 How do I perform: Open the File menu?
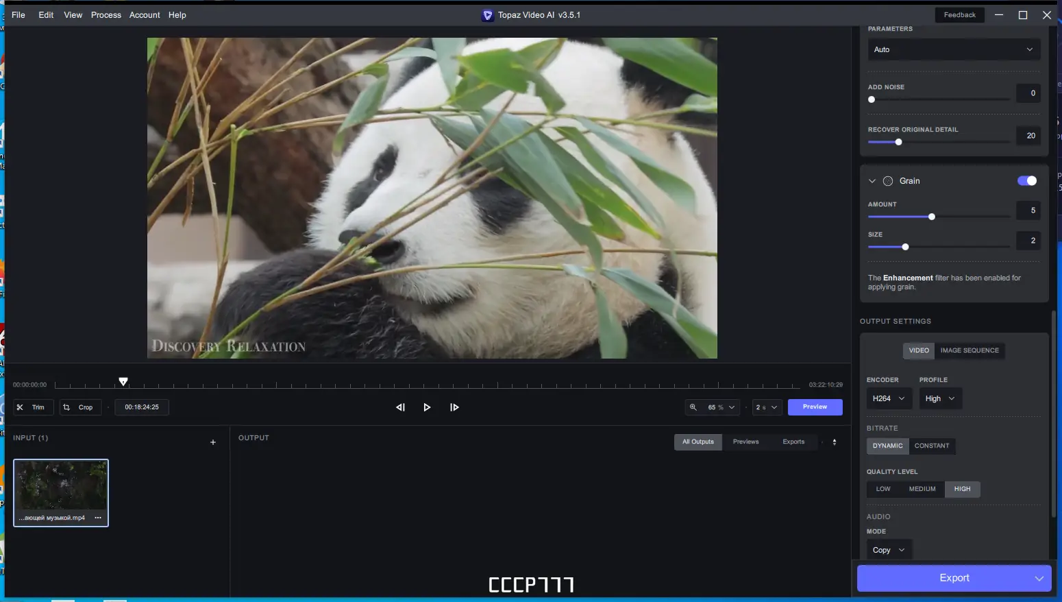pyautogui.click(x=18, y=15)
